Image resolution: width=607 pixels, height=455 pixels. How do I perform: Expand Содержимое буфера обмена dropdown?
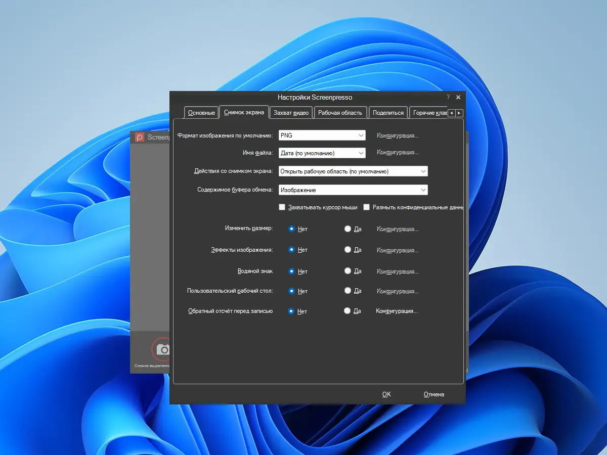353,190
